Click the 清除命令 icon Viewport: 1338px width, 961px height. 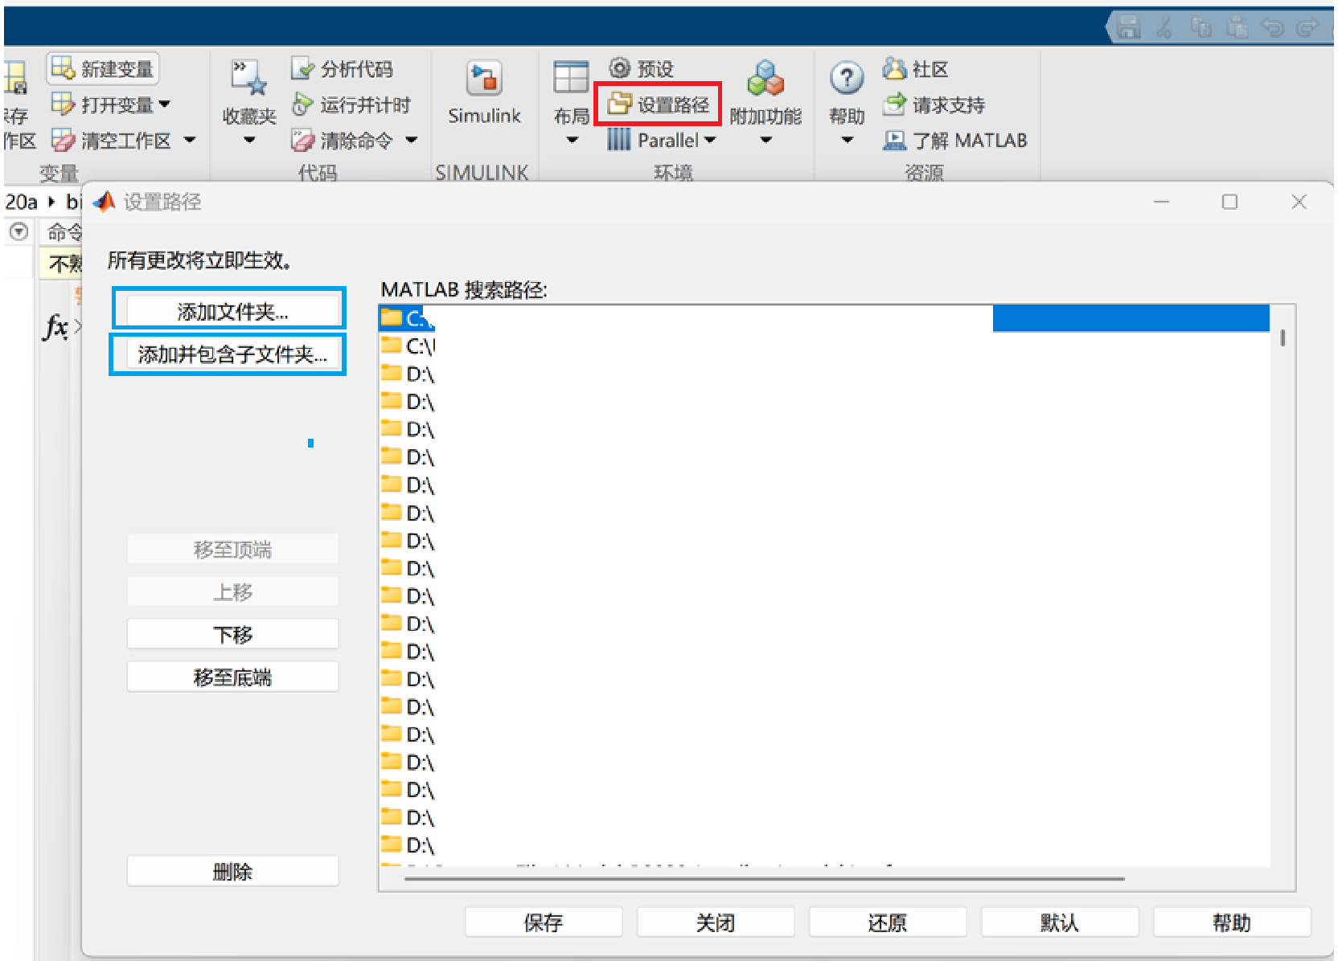302,141
